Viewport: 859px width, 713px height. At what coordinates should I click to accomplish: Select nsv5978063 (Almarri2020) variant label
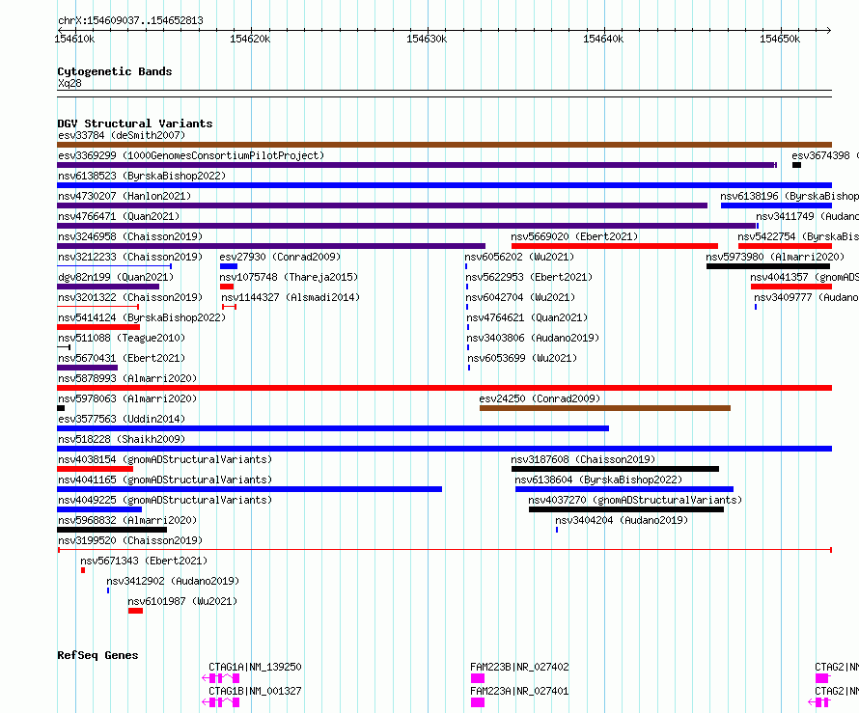(x=127, y=398)
